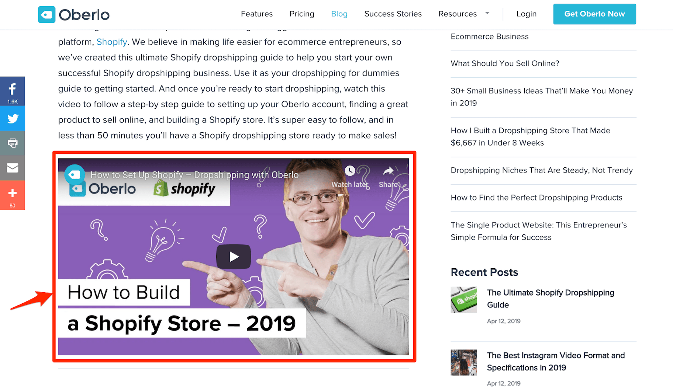This screenshot has width=673, height=387.
Task: Open the Blog tab
Action: [339, 14]
